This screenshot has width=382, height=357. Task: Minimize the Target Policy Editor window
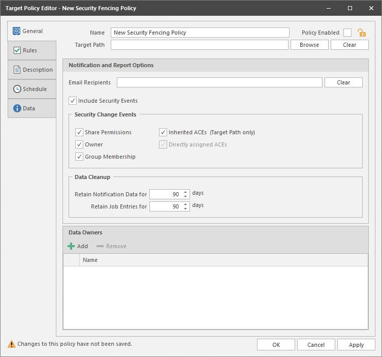point(329,8)
